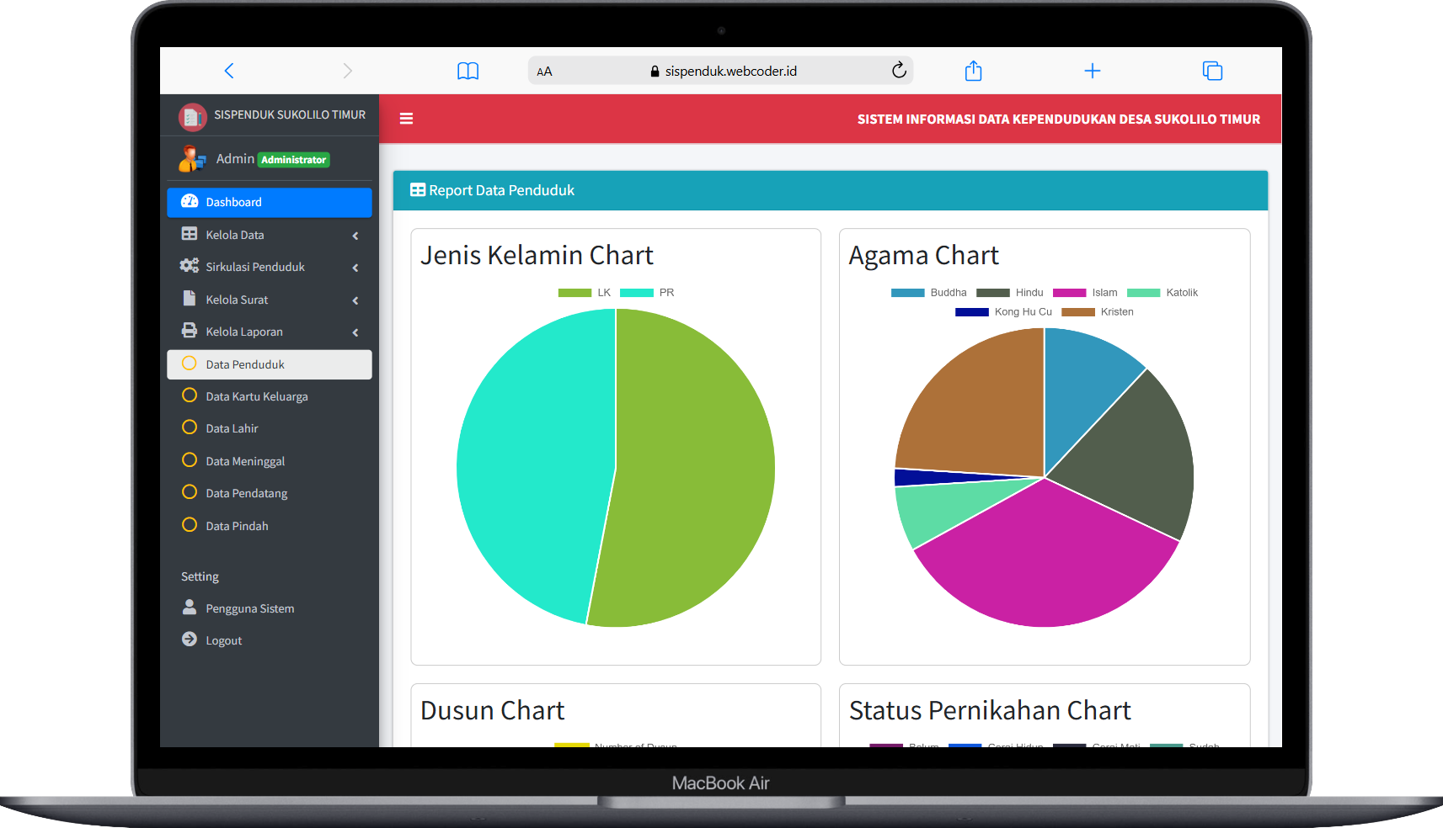
Task: Open Data Lahir report
Action: click(x=270, y=428)
